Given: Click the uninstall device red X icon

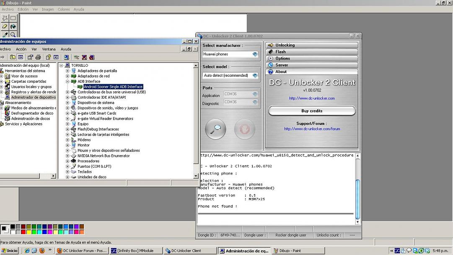Looking at the screenshot, I should pyautogui.click(x=84, y=57).
